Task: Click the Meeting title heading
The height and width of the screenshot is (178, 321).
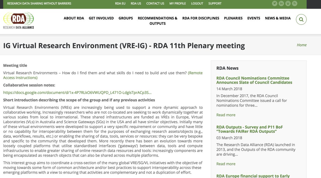Action: pyautogui.click(x=15, y=65)
